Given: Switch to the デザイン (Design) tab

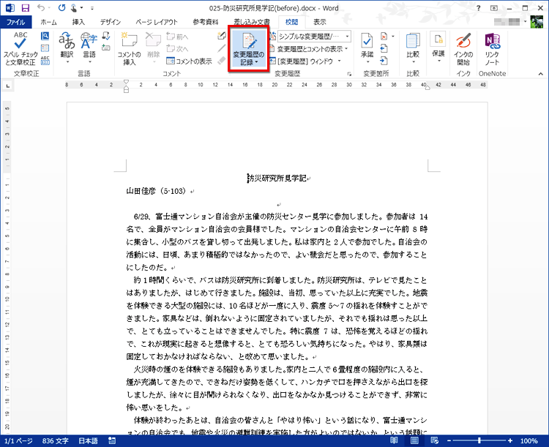Looking at the screenshot, I should [111, 22].
